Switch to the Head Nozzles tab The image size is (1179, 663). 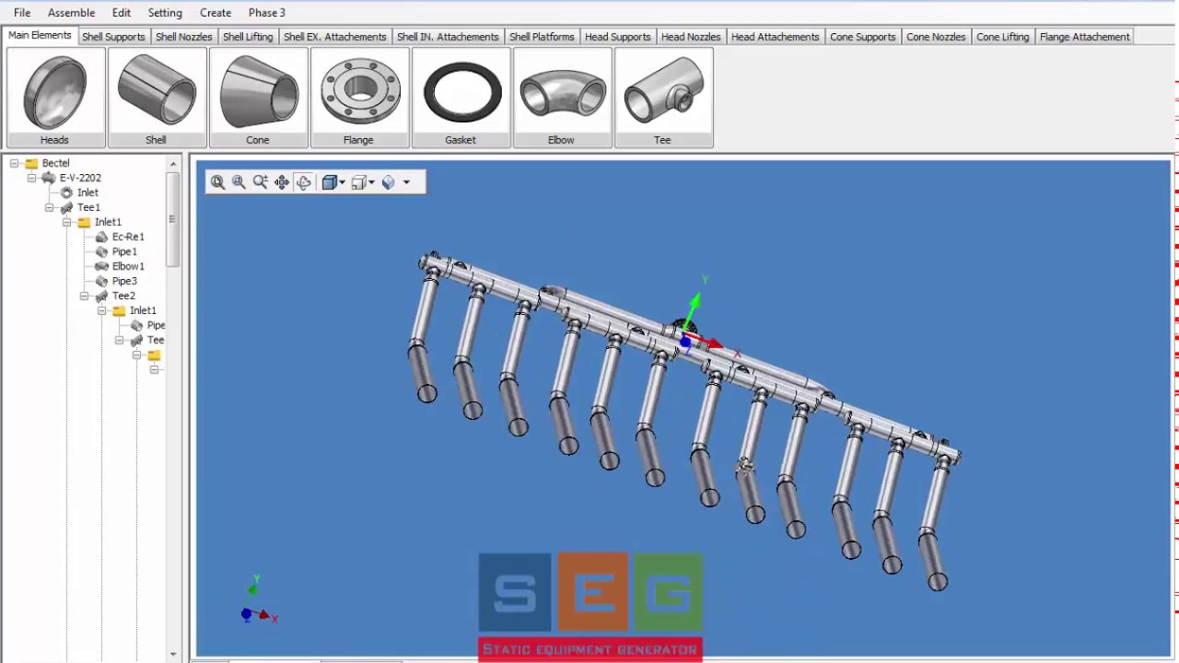pos(691,37)
